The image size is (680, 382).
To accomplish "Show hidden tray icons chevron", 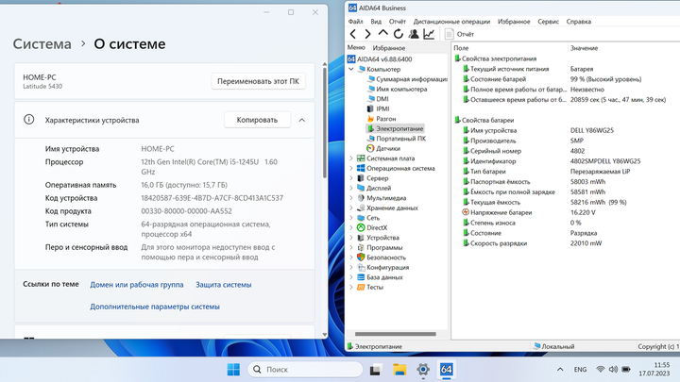I will click(x=560, y=370).
